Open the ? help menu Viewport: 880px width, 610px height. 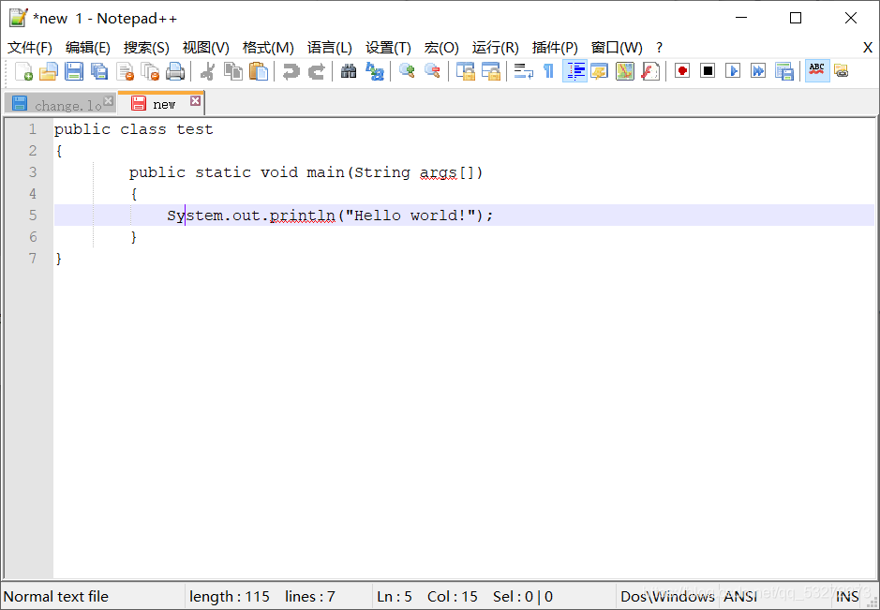[660, 48]
